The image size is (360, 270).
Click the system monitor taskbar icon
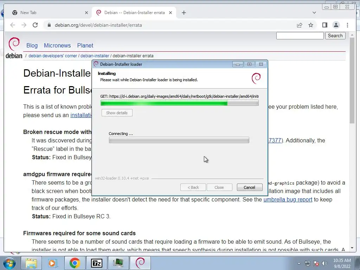pos(118,263)
